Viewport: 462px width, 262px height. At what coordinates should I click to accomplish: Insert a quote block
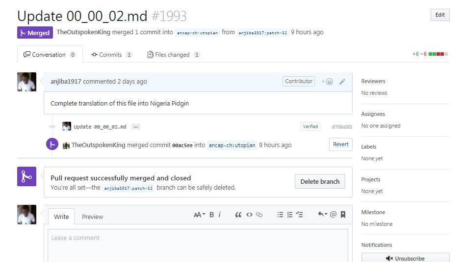(238, 215)
